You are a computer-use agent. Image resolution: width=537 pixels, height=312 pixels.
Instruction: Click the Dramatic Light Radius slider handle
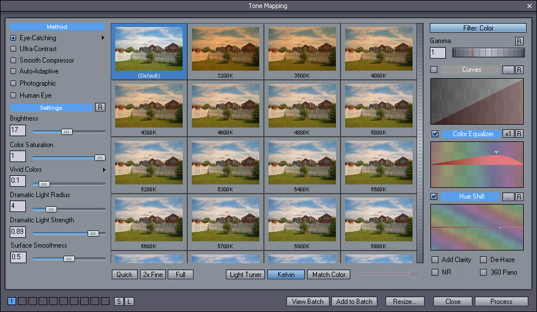51,209
